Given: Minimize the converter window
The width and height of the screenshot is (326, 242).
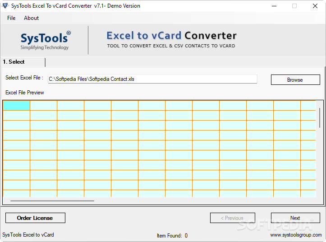Looking at the screenshot, I should coord(274,6).
